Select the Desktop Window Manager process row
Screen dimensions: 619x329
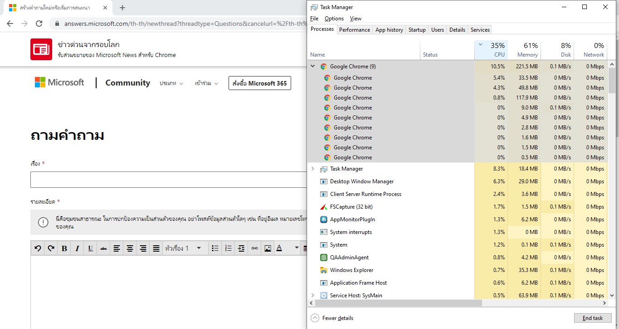(457, 181)
